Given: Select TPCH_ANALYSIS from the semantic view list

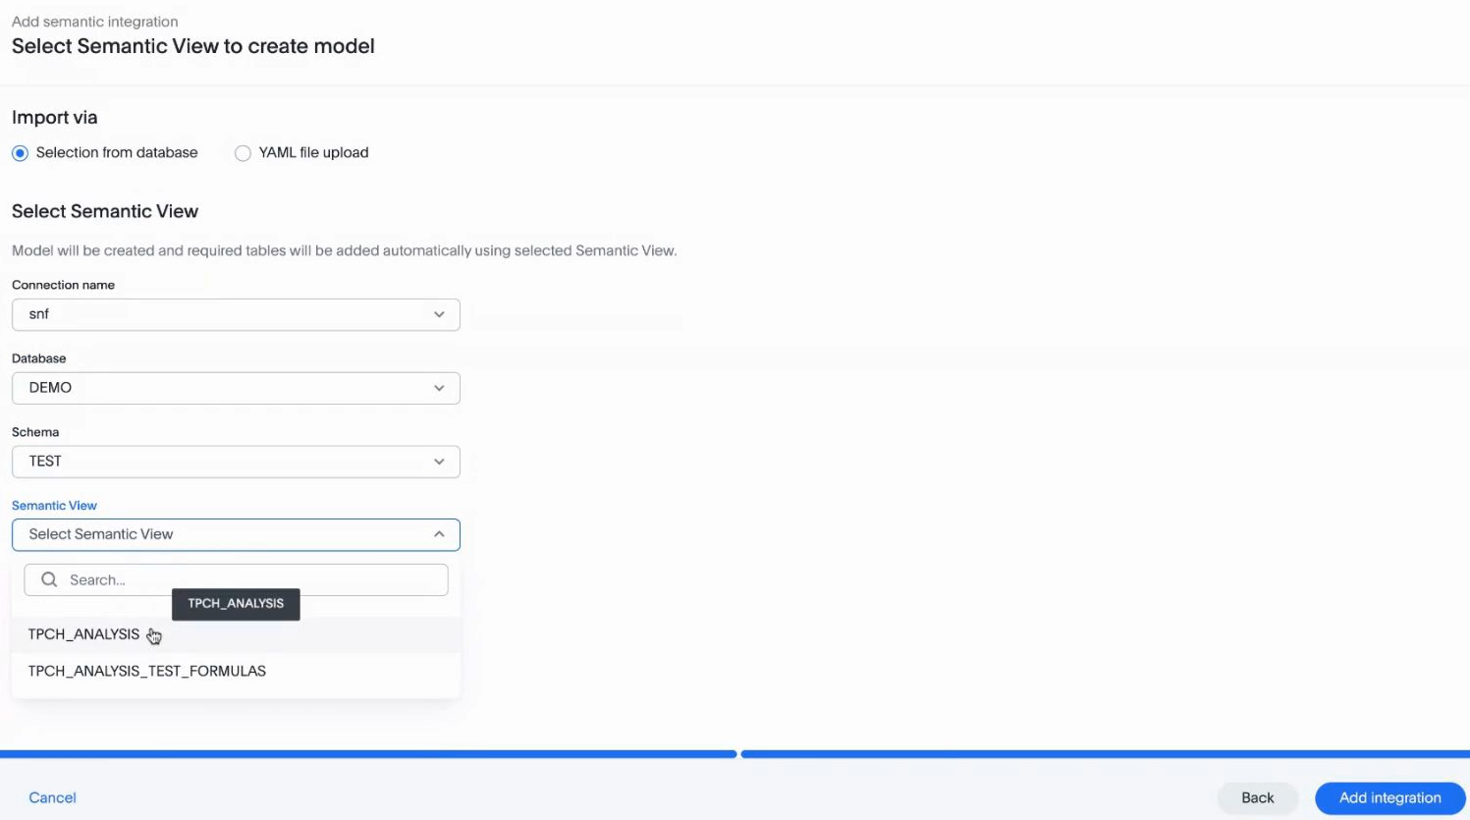Looking at the screenshot, I should coord(84,634).
